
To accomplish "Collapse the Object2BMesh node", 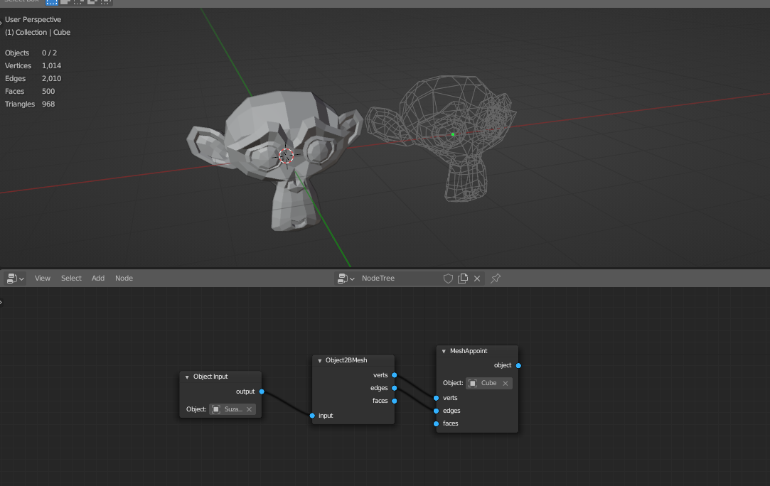I will 320,361.
